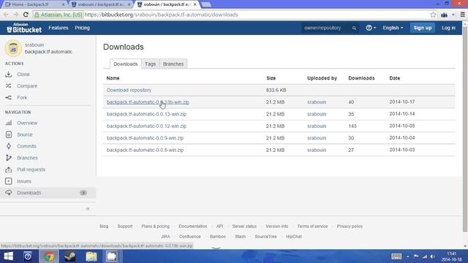Click the taskbar volume speaker icon

pyautogui.click(x=433, y=256)
